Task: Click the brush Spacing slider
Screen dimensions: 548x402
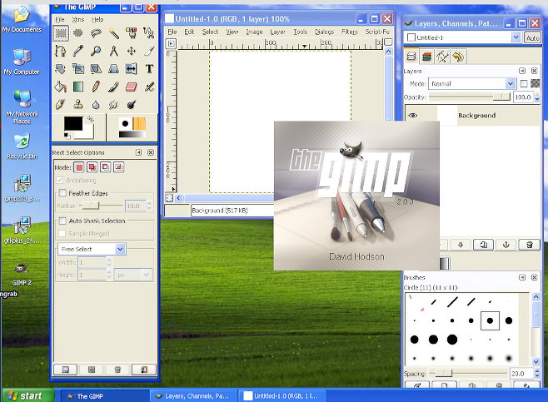Action: point(468,374)
